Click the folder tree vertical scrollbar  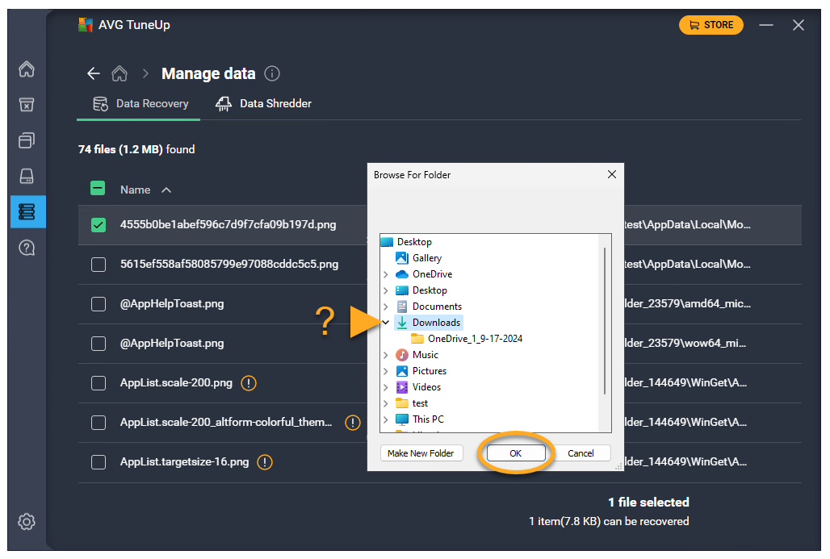coord(604,323)
